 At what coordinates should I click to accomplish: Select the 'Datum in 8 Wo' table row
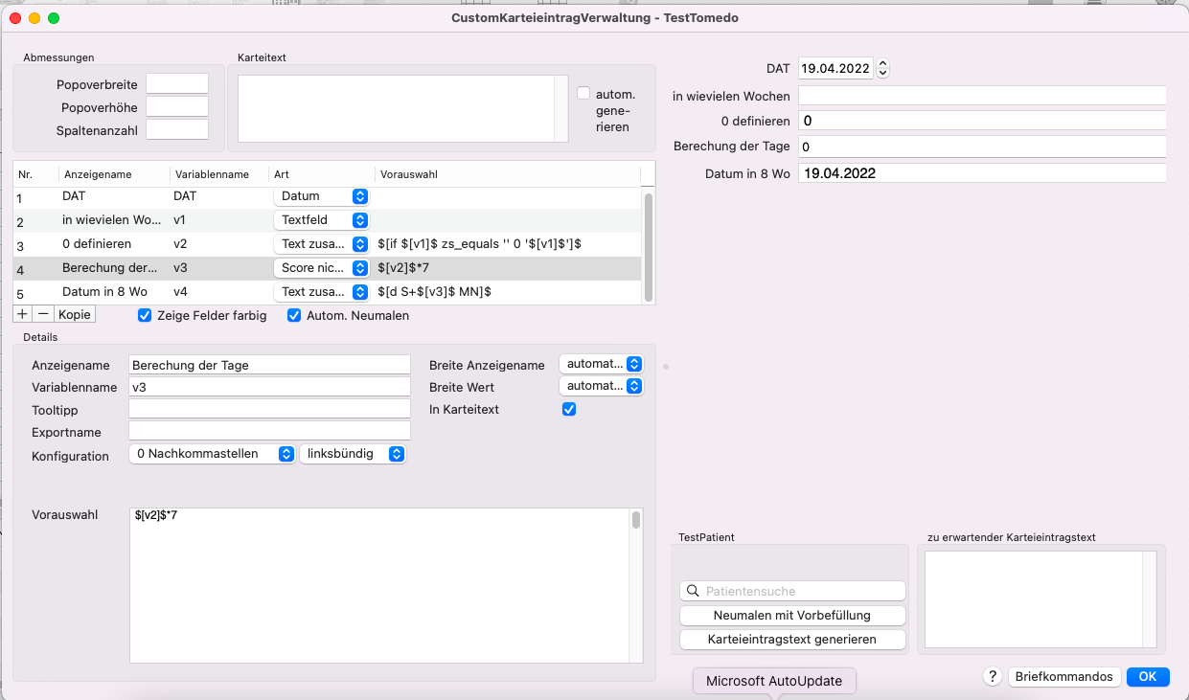tap(327, 292)
